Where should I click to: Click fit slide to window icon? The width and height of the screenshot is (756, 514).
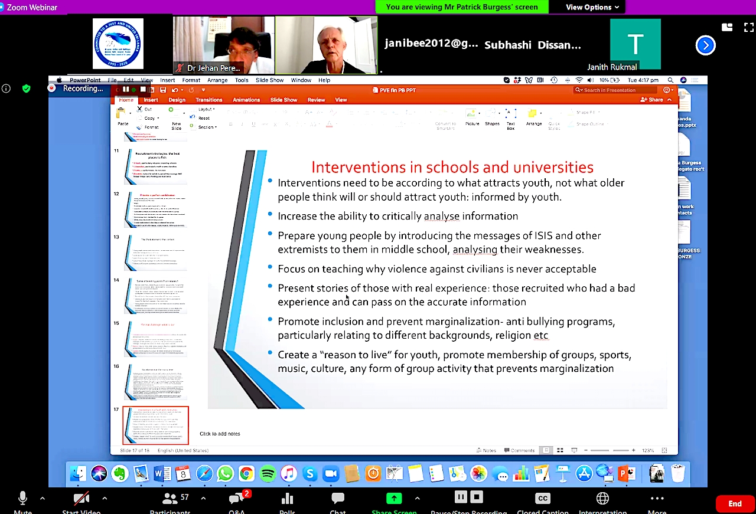pos(664,450)
